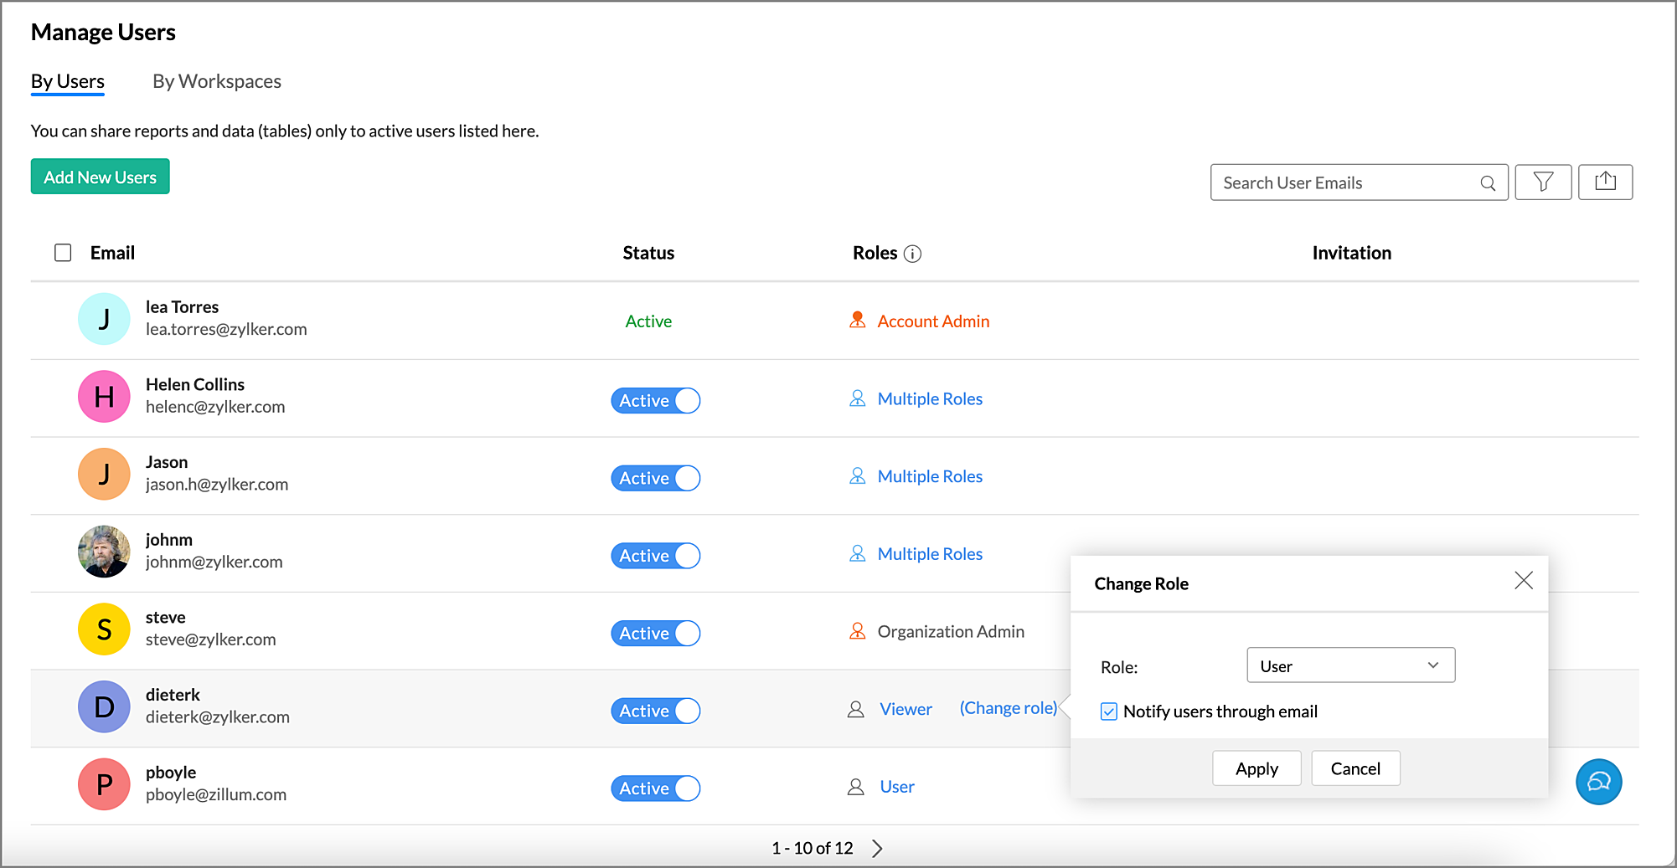The height and width of the screenshot is (868, 1677).
Task: Click the Invitation column header
Action: point(1351,253)
